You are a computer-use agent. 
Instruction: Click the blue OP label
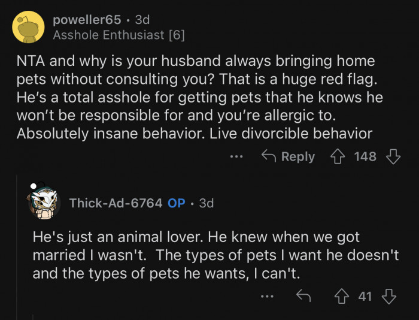point(176,203)
